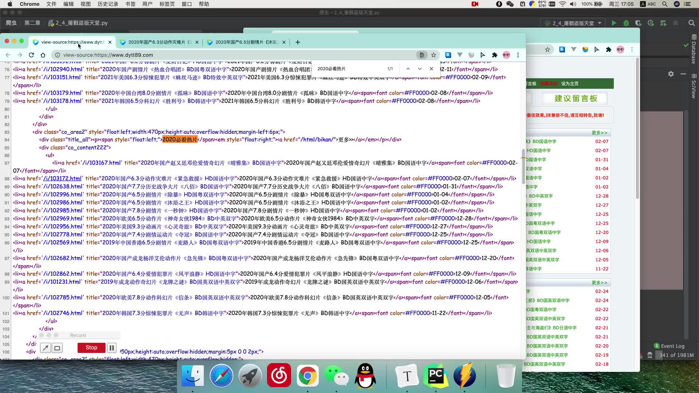Bookmark the page in the background Chrome window
The height and width of the screenshot is (393, 699).
click(x=548, y=49)
